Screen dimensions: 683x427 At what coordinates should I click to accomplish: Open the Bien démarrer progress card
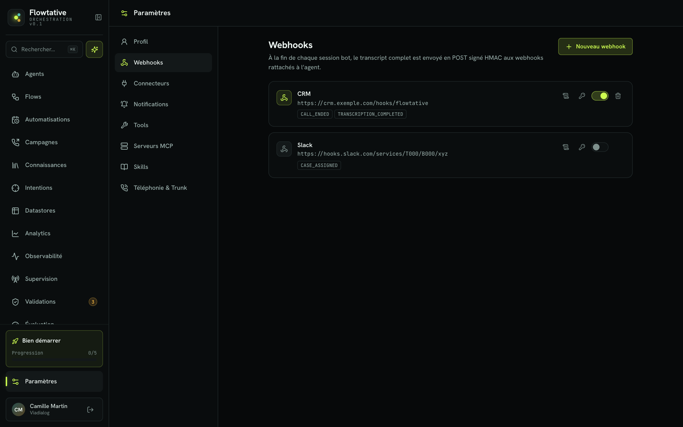tap(54, 349)
